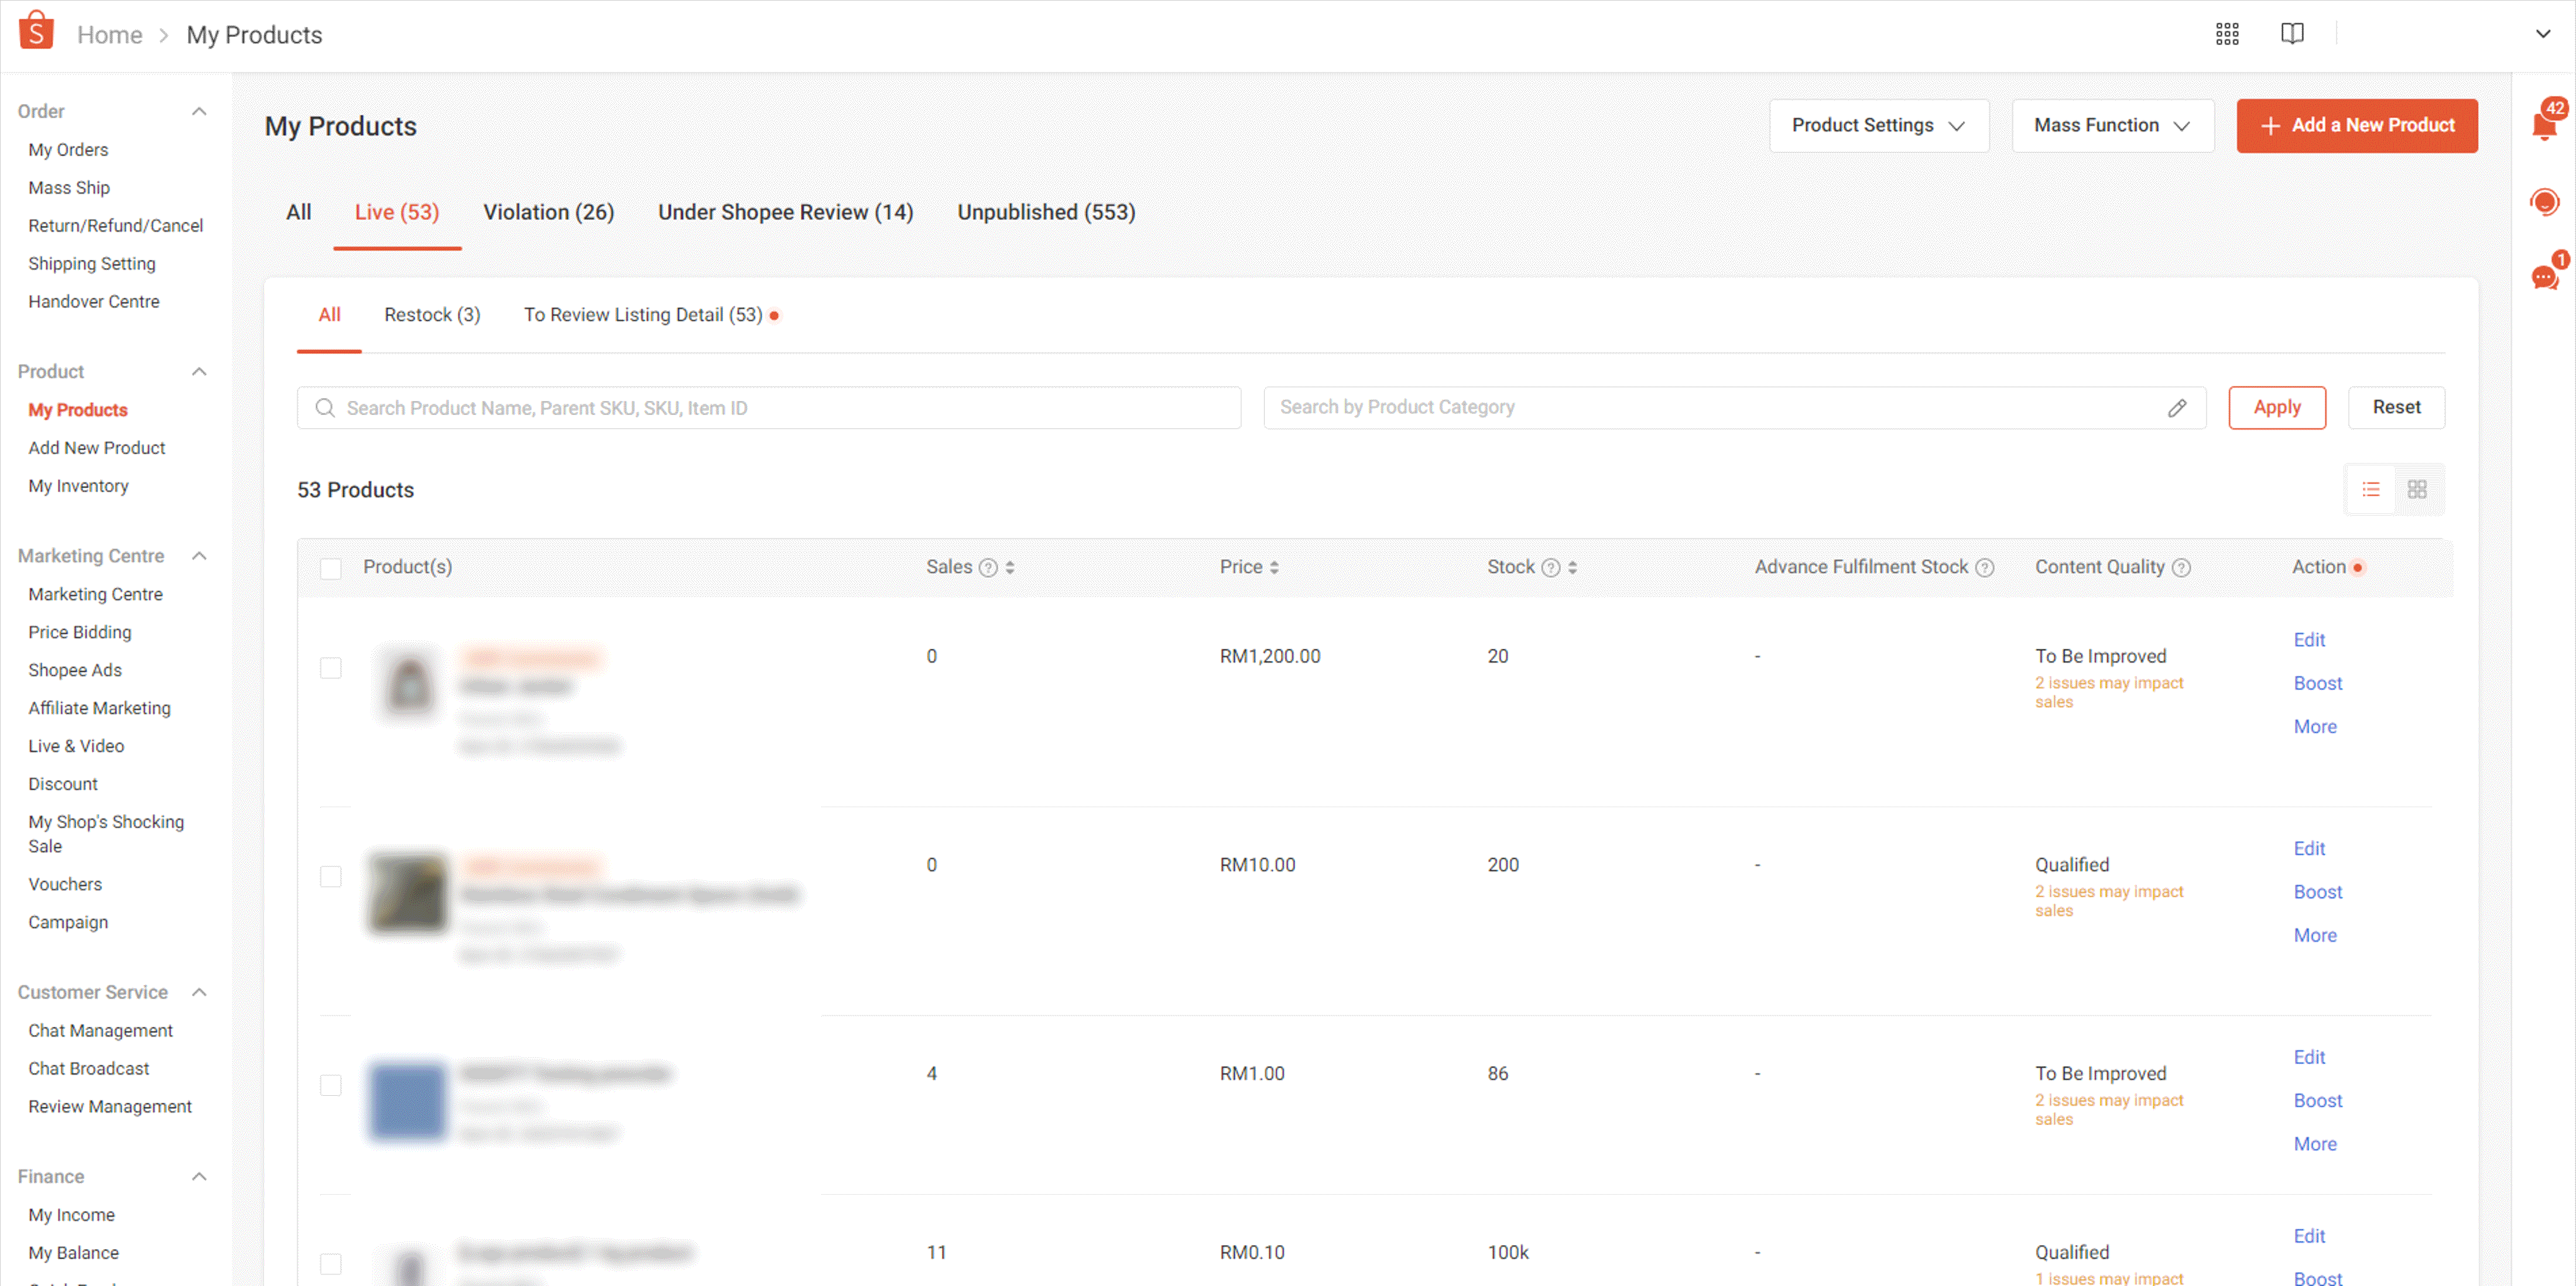The width and height of the screenshot is (2576, 1286).
Task: Click the Sales help question icon
Action: (988, 568)
